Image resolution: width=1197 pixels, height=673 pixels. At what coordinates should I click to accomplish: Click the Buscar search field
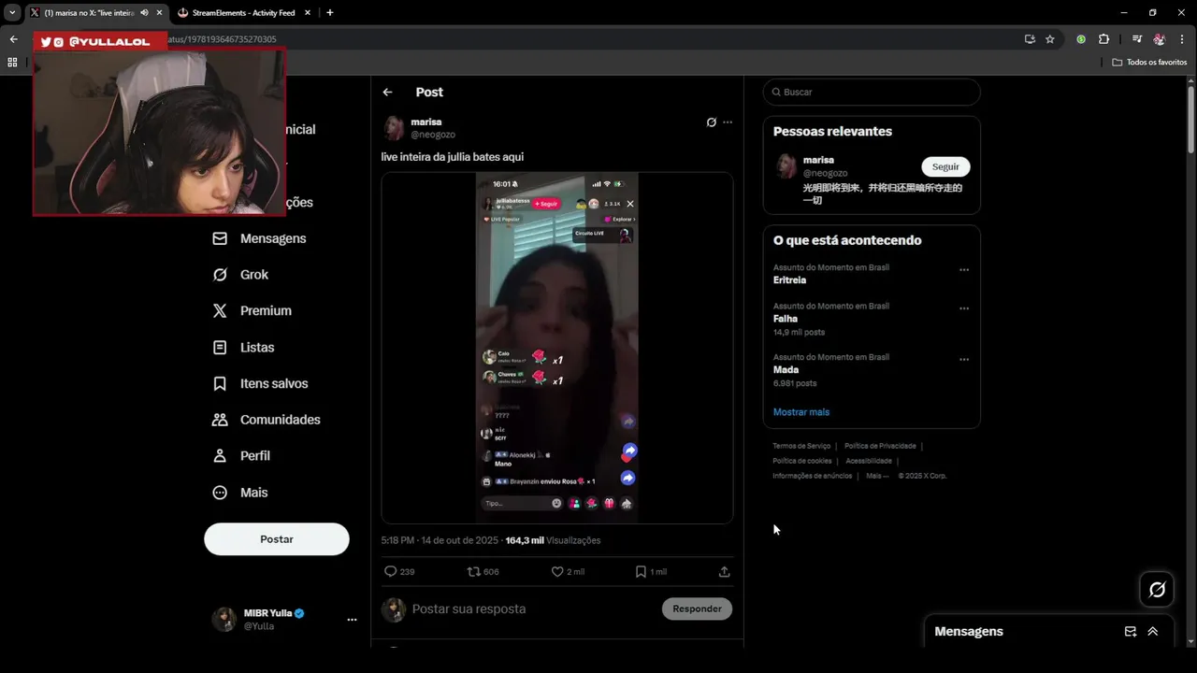872,92
